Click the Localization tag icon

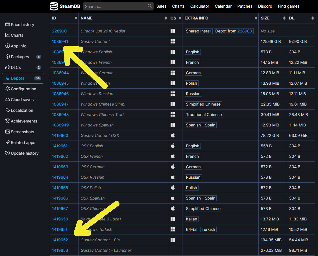8,110
